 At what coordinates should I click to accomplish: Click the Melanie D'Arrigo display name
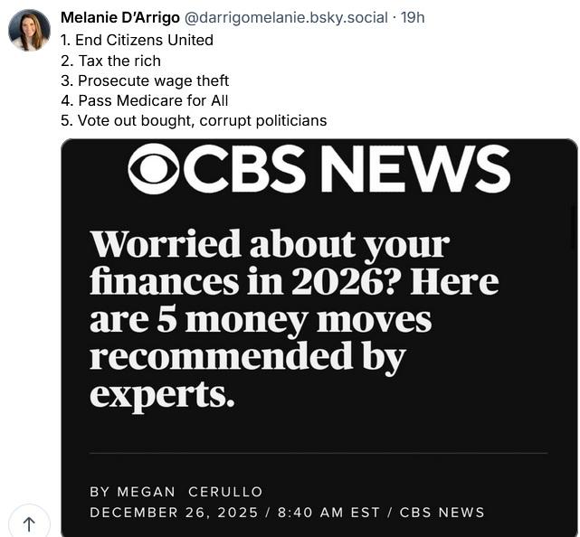(x=119, y=17)
